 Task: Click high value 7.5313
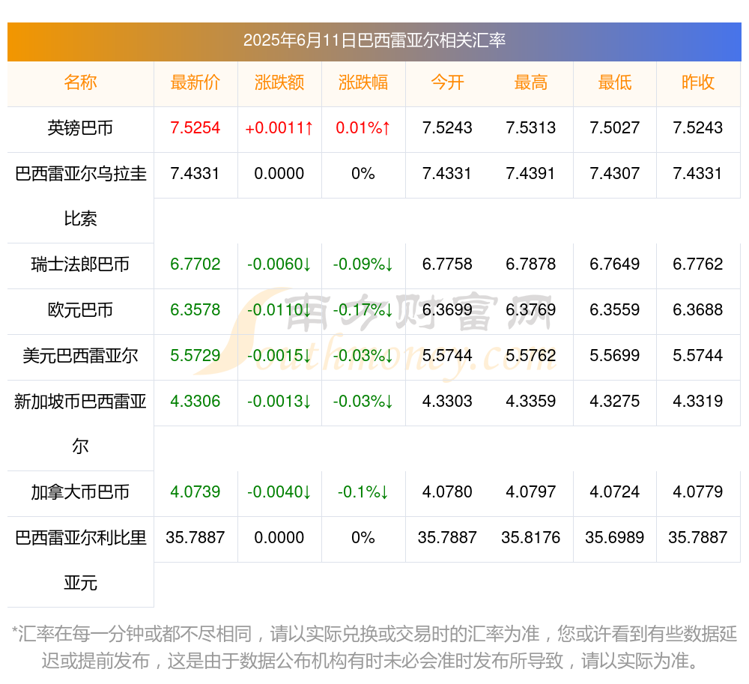[531, 128]
